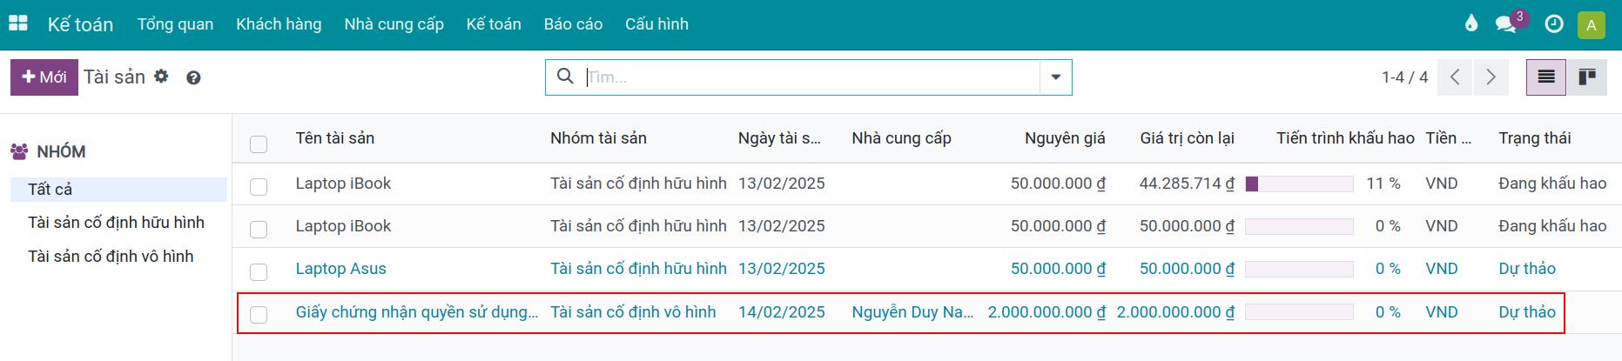
Task: Click the 14/02/2025 date cell
Action: (781, 312)
